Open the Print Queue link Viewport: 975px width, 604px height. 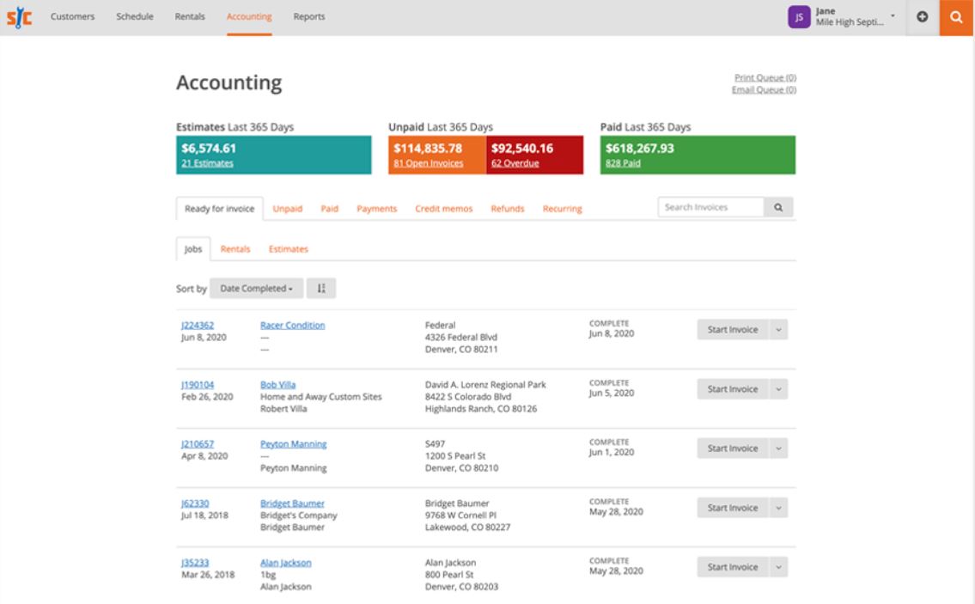(x=765, y=77)
